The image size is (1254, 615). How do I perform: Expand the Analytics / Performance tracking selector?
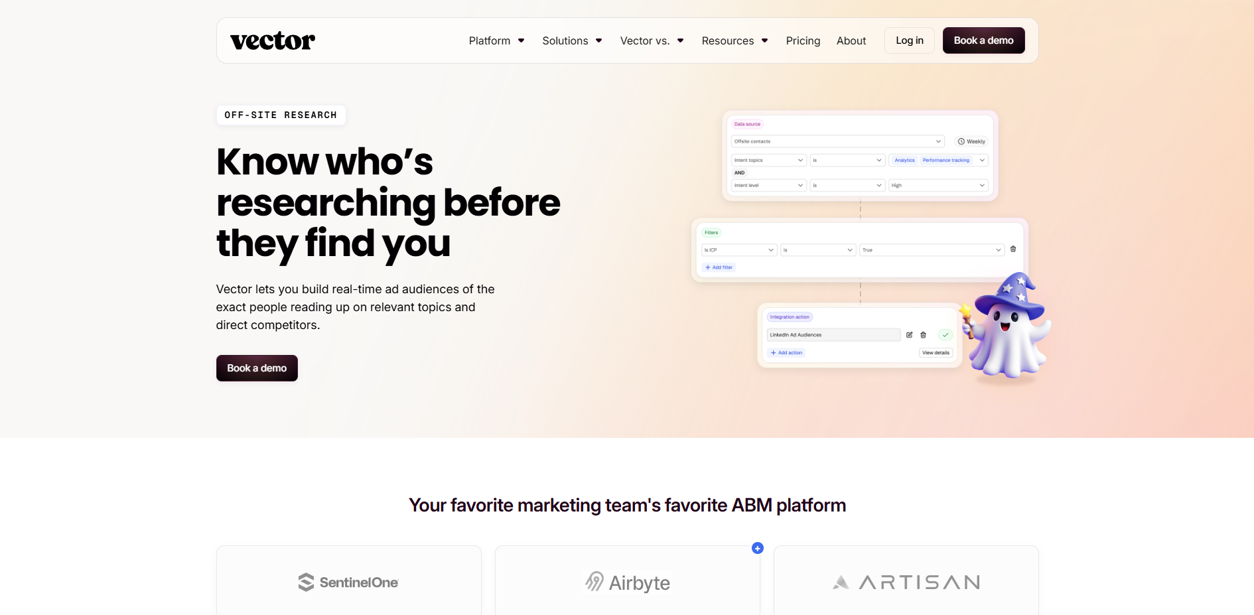(x=938, y=160)
